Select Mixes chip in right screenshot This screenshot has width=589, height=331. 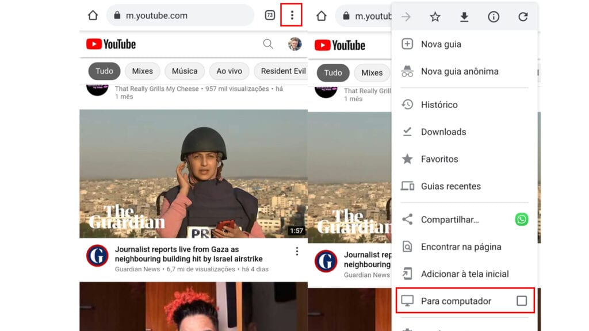pyautogui.click(x=372, y=73)
